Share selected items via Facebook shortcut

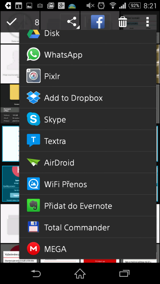[97, 22]
